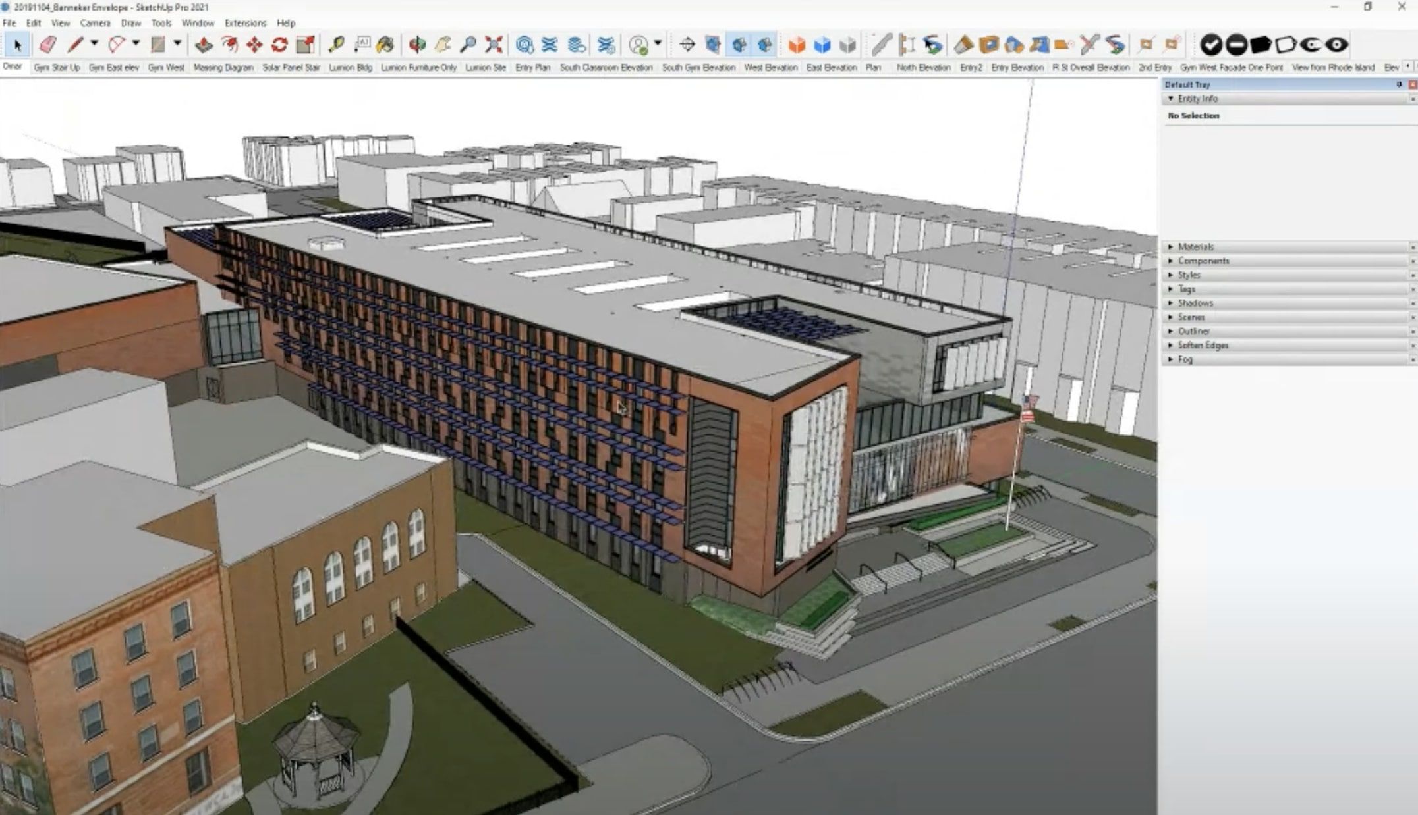Open the Extensions menu
1418x815 pixels.
(245, 23)
